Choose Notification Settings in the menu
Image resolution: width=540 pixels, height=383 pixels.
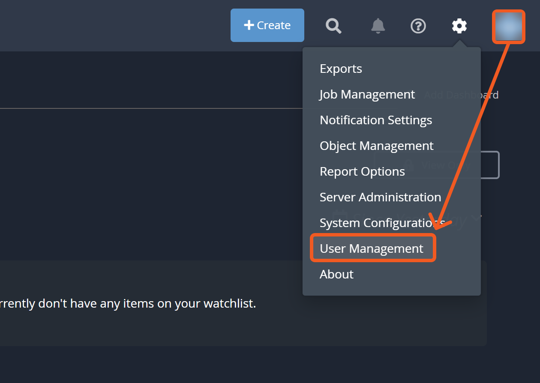(x=375, y=120)
